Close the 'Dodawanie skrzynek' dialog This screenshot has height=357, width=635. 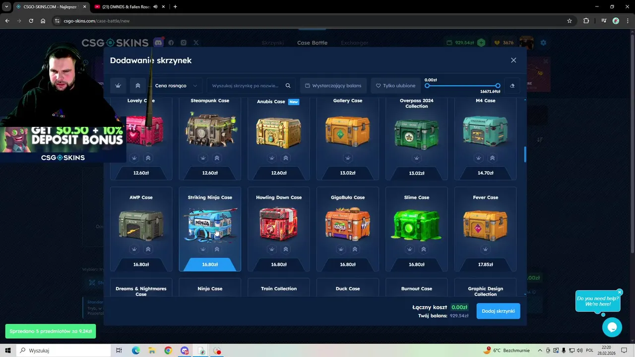click(x=513, y=60)
